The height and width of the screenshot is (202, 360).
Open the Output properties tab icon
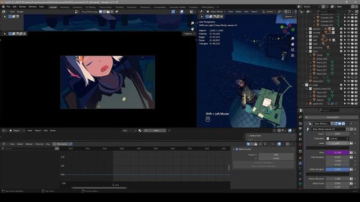point(300,128)
